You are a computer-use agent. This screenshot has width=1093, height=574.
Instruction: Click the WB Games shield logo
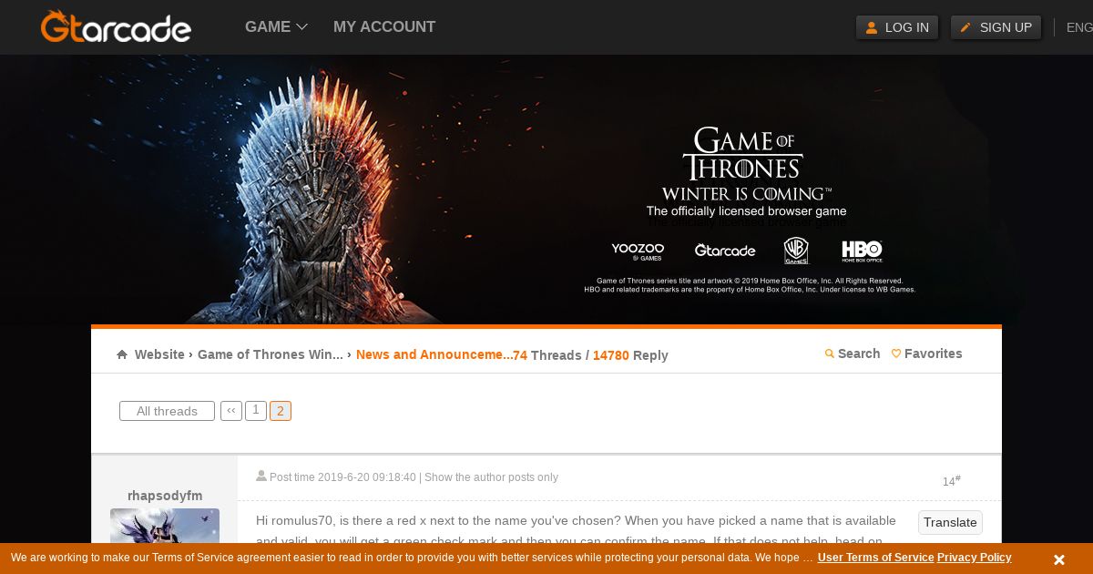point(796,251)
